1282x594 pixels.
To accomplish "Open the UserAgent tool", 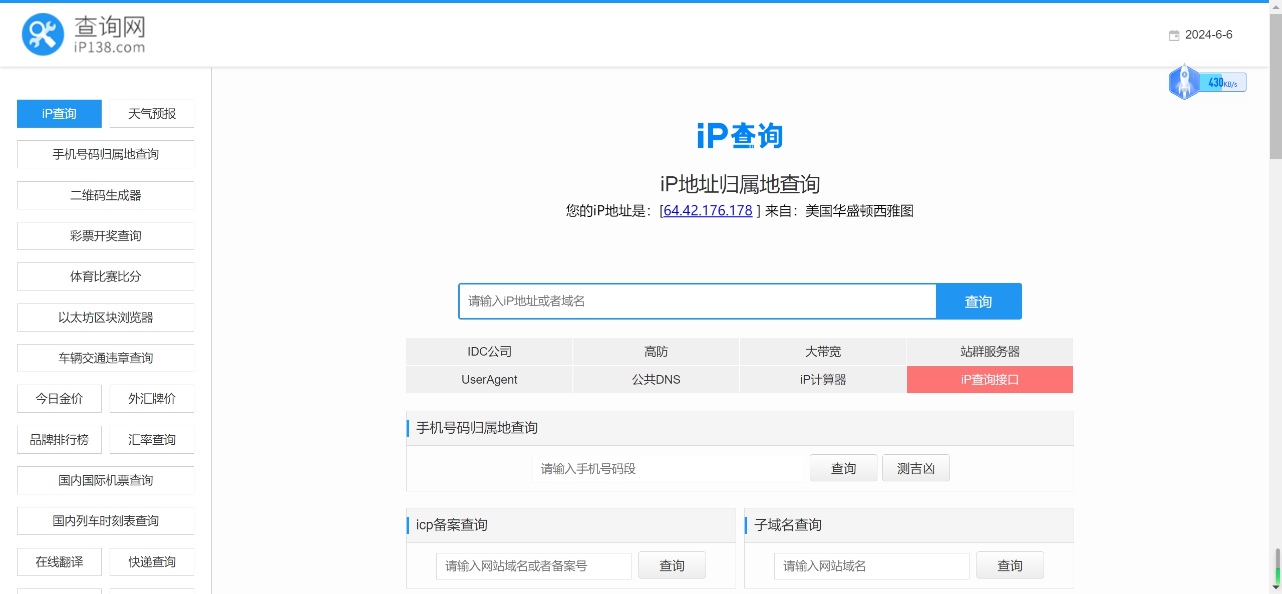I will [489, 380].
